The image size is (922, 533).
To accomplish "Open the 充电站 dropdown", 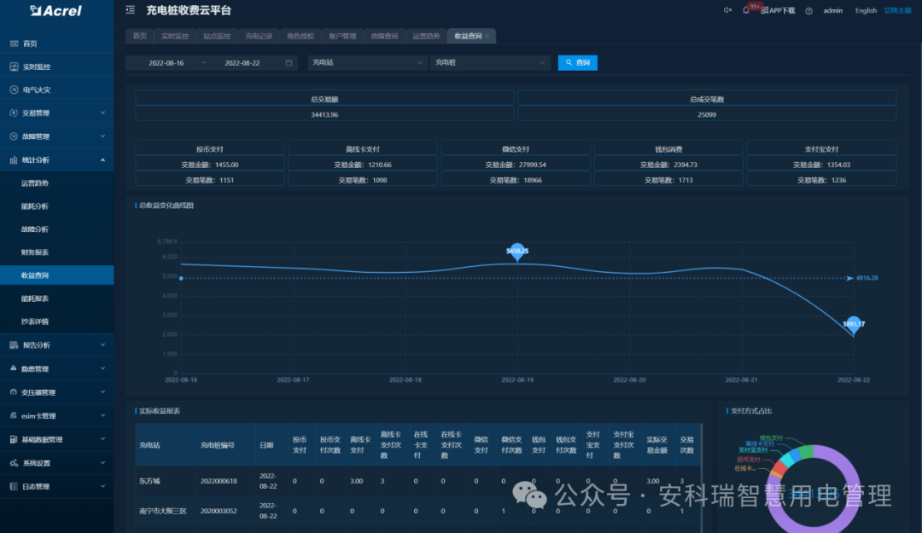I will [367, 62].
